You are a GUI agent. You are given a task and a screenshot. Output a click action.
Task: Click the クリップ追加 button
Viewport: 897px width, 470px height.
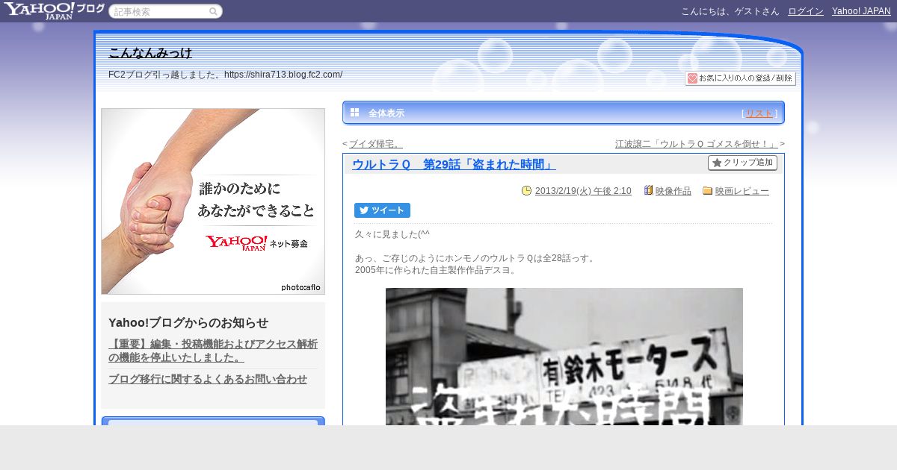coord(742,163)
